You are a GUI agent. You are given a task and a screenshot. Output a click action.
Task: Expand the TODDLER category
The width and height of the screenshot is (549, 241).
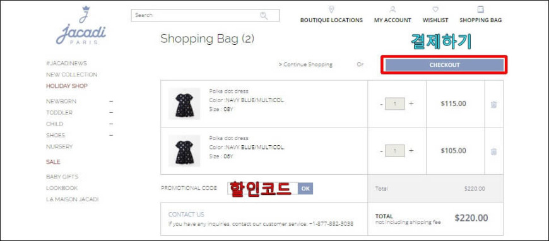tap(111, 112)
